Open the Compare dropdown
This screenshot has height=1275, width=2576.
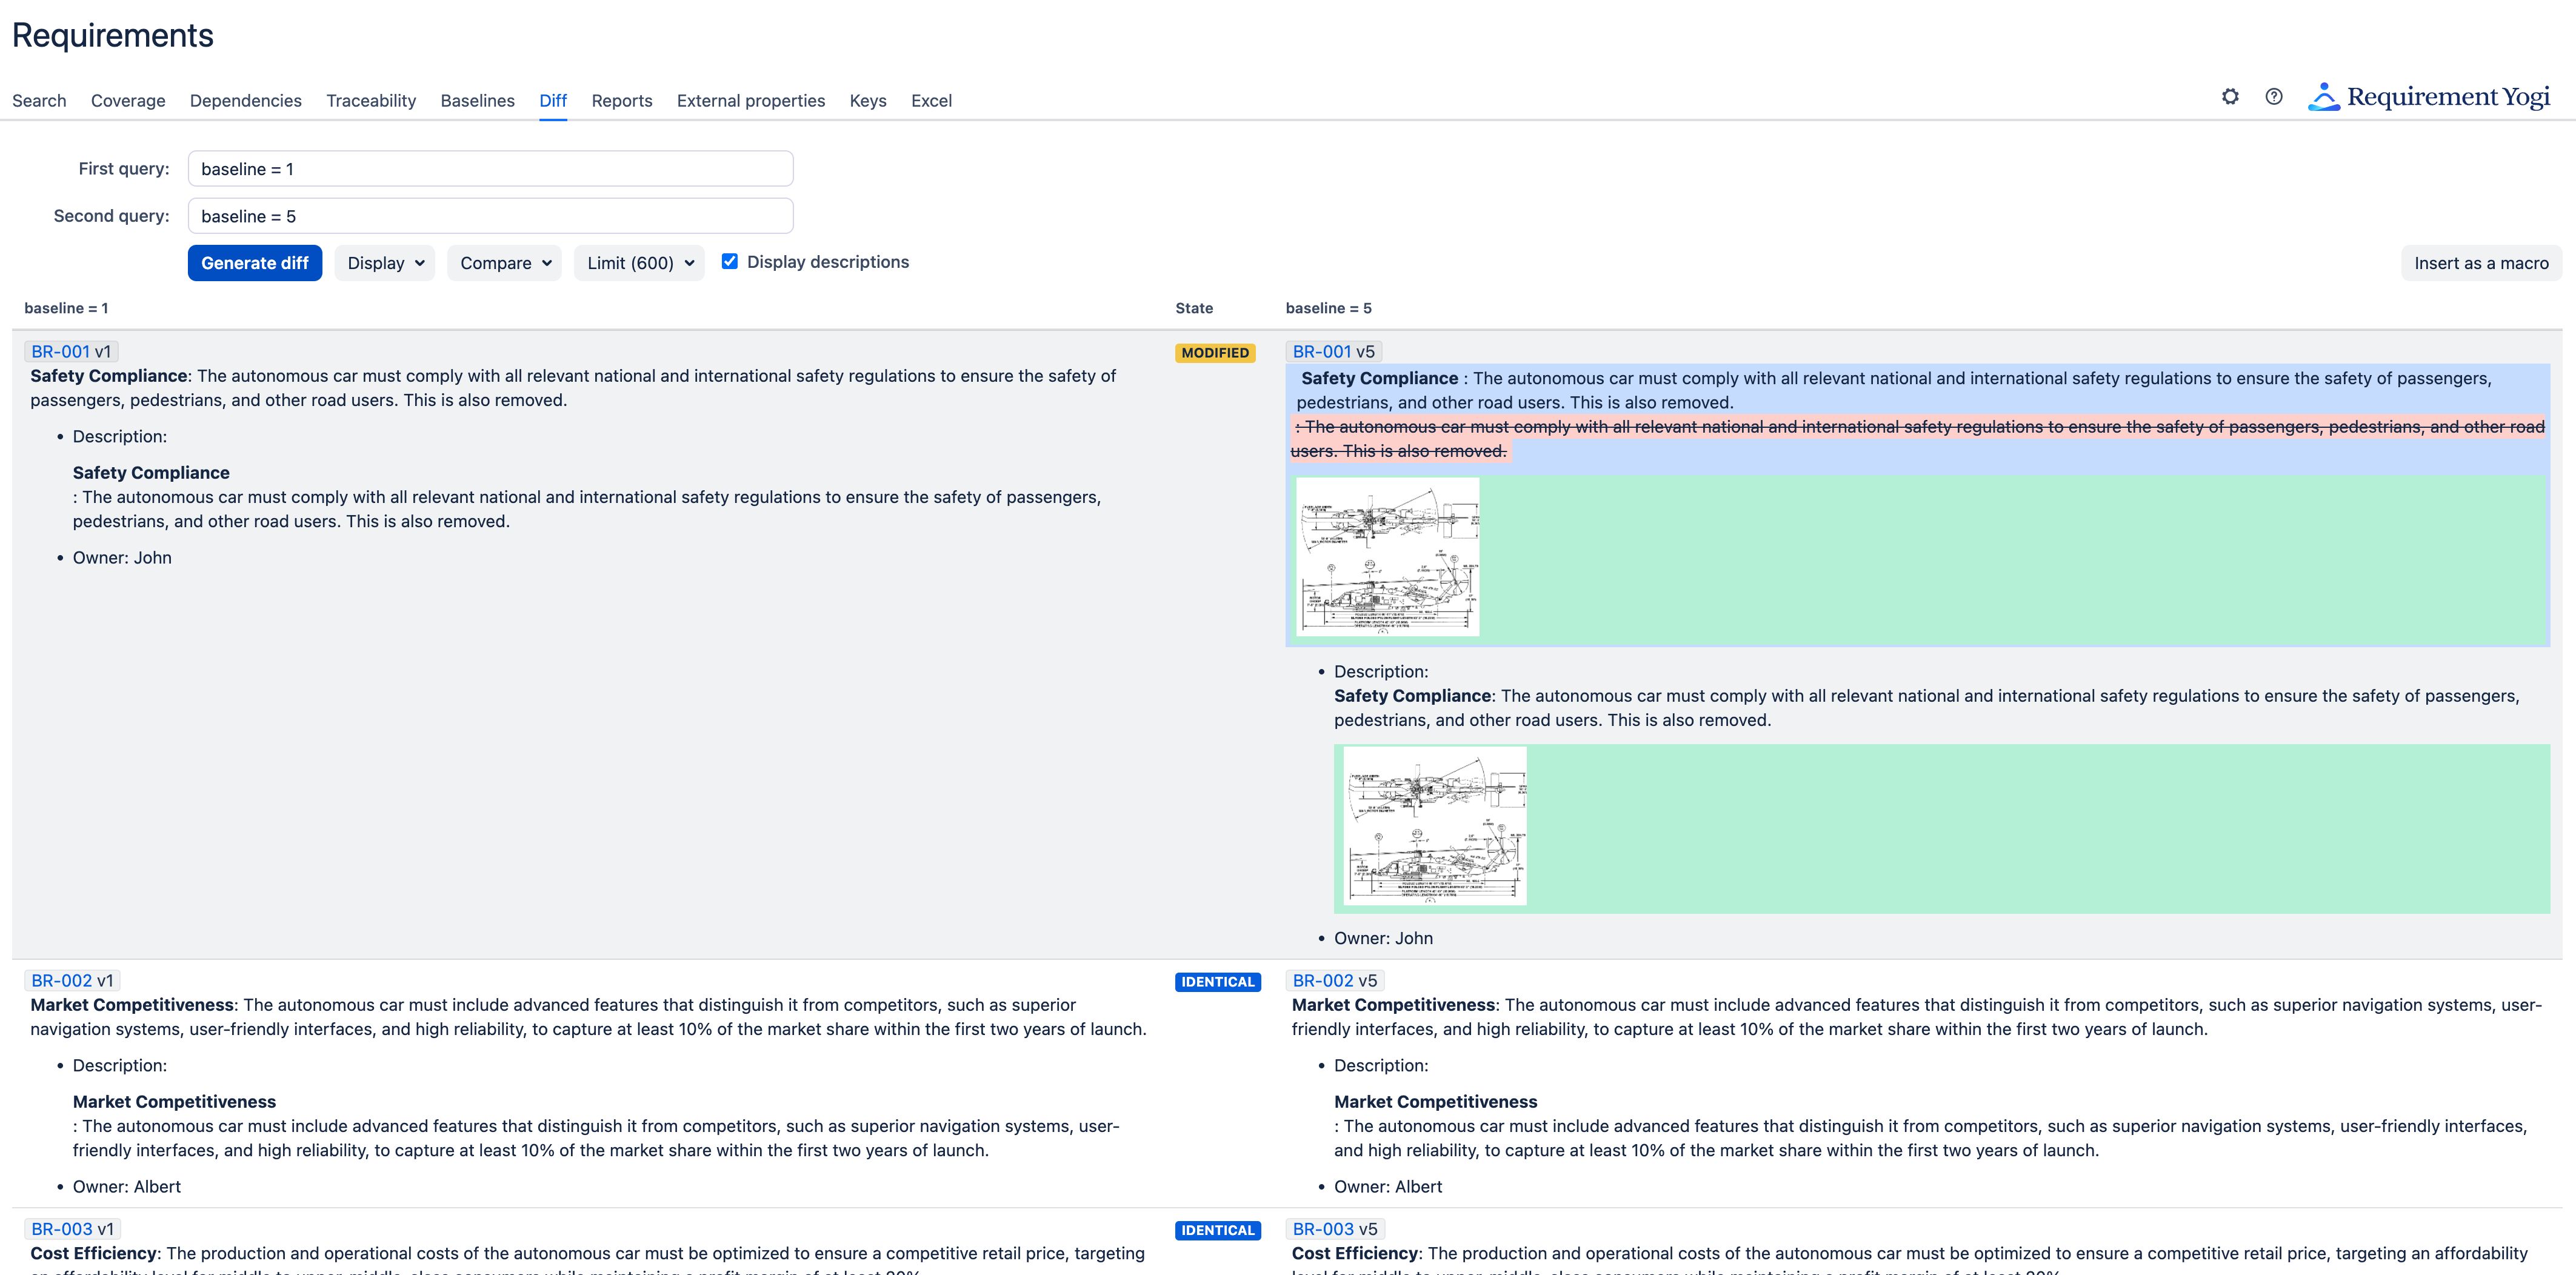pyautogui.click(x=504, y=262)
